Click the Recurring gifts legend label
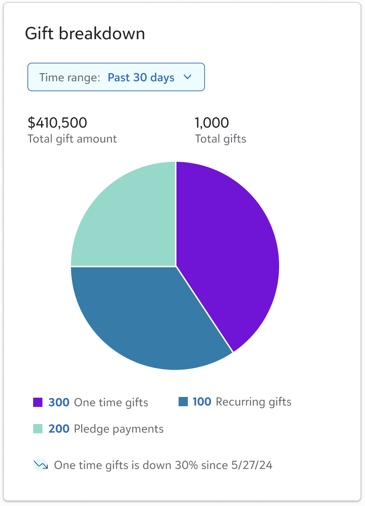Image resolution: width=365 pixels, height=506 pixels. tap(253, 402)
